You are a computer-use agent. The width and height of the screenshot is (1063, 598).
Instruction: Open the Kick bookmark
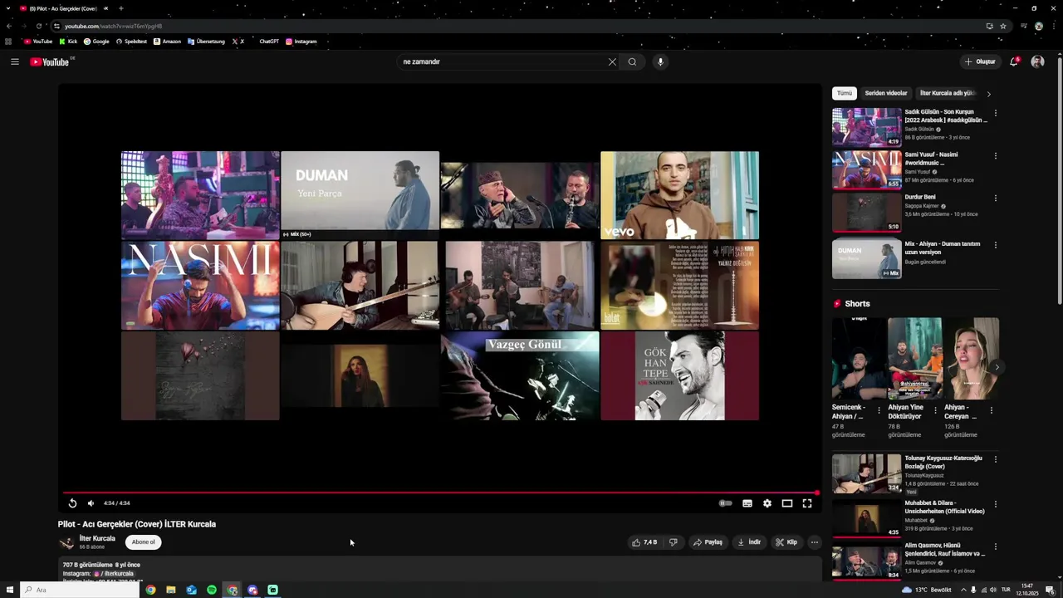(68, 42)
